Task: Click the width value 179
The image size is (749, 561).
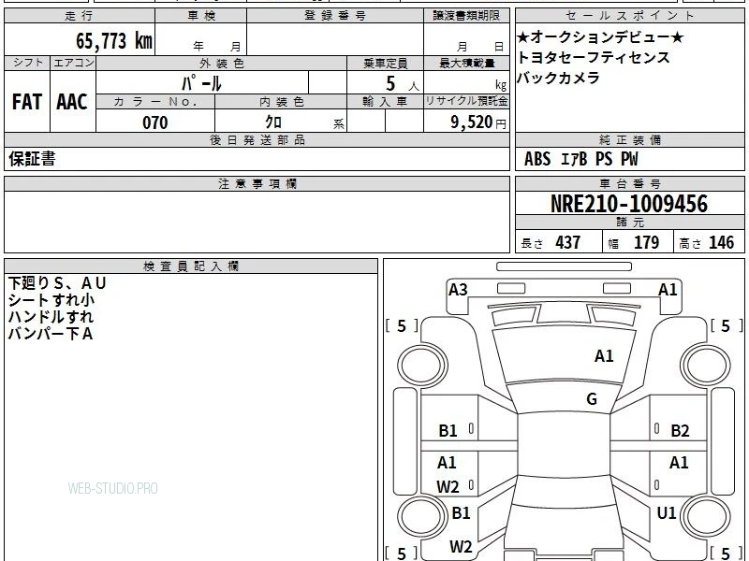Action: click(646, 242)
